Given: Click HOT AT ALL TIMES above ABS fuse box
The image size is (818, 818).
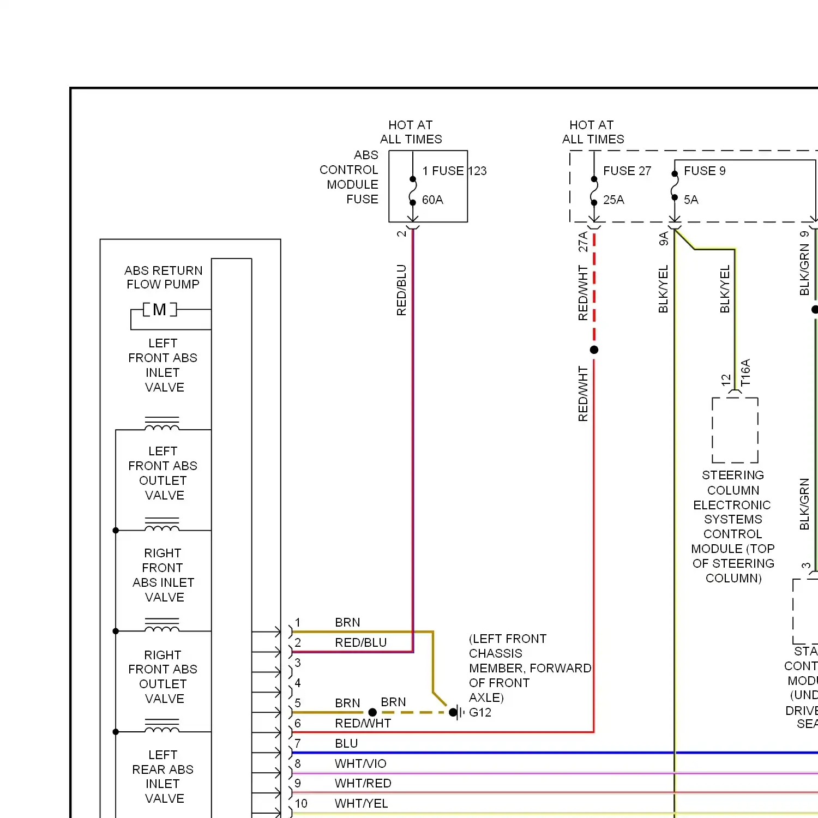Looking at the screenshot, I should (x=411, y=132).
